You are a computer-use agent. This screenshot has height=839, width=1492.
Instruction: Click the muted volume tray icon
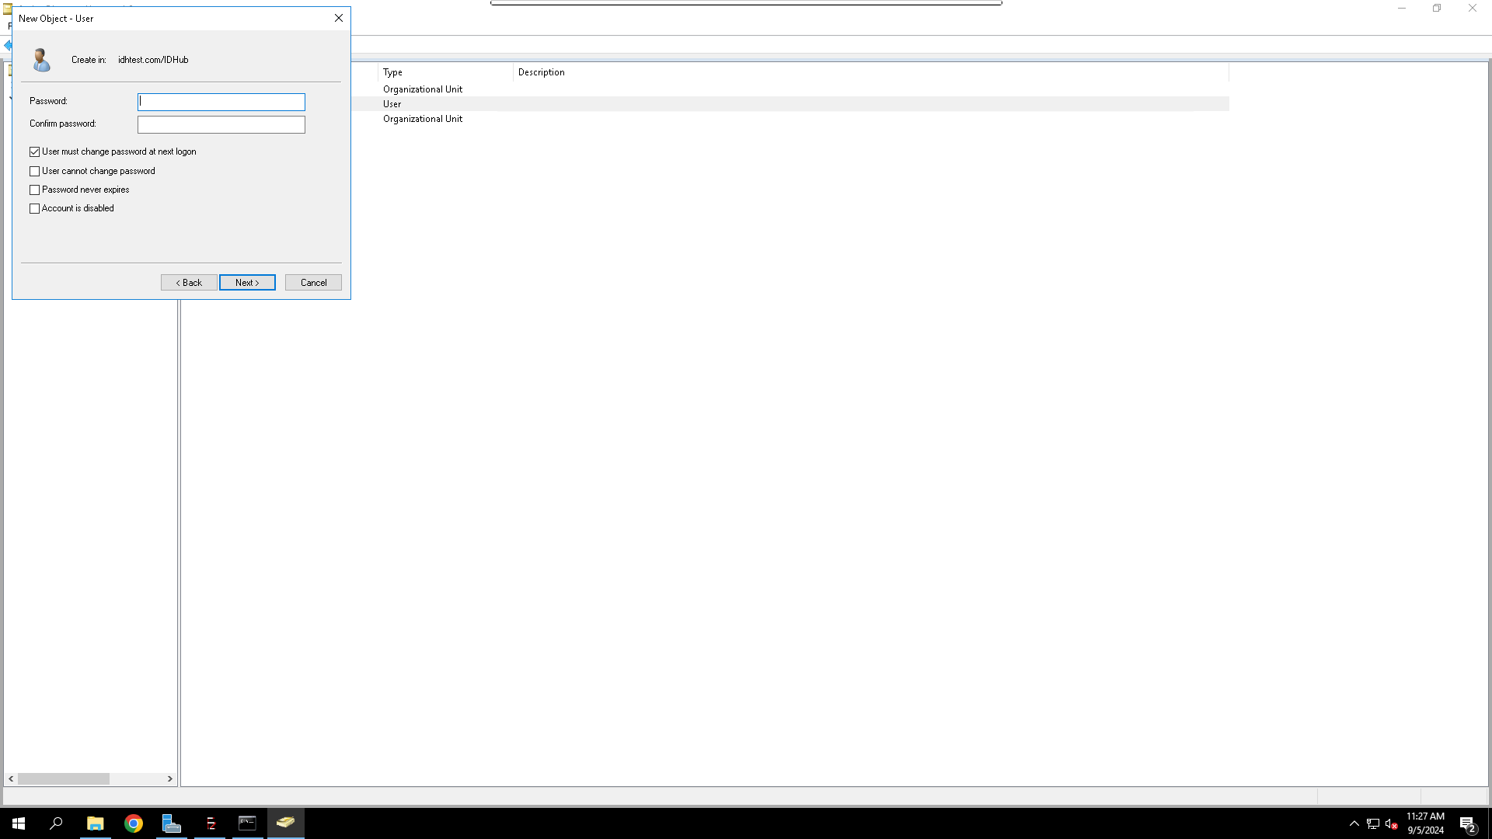tap(1391, 823)
